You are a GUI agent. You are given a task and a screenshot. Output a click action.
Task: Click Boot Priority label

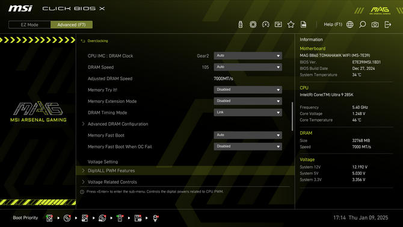tap(25, 218)
